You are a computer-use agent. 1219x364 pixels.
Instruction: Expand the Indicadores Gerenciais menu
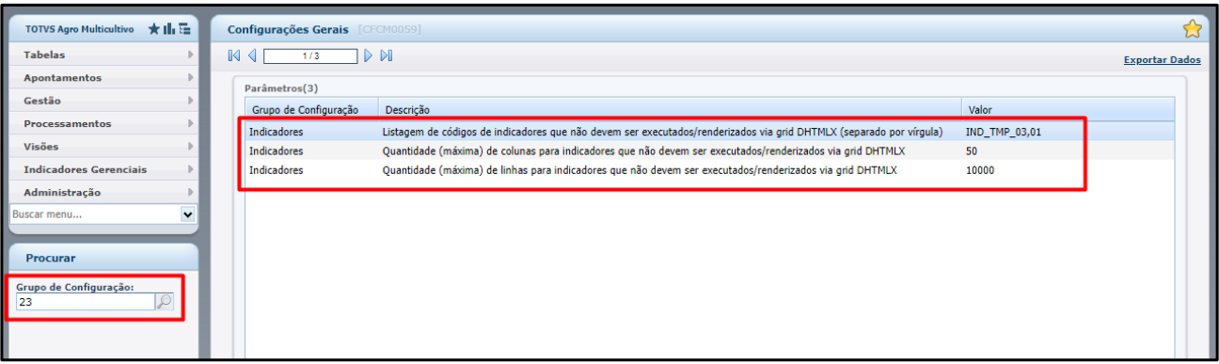[103, 169]
